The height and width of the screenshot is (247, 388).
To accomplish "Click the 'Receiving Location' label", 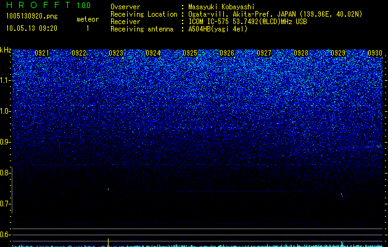I will point(144,14).
